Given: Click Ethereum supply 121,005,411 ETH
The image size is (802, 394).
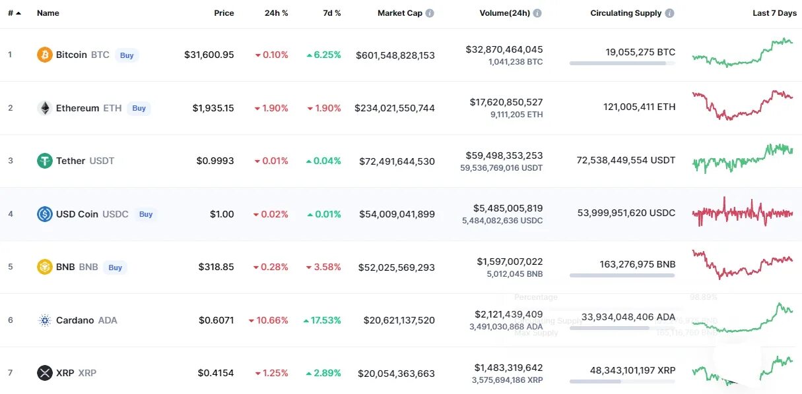Looking at the screenshot, I should coord(640,107).
